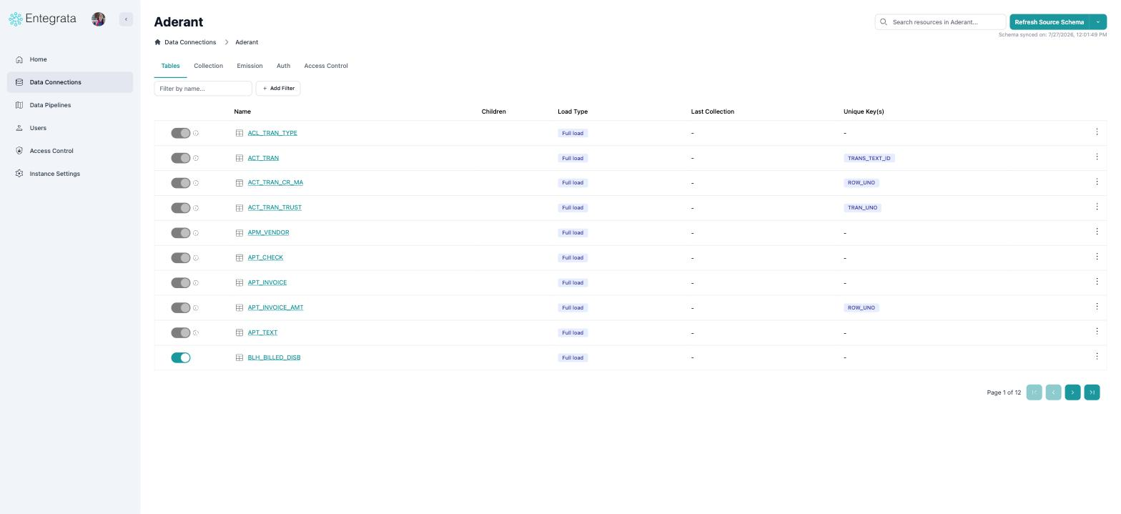1121x514 pixels.
Task: Open the three-dot menu for APM_VENDOR row
Action: [x=1097, y=232]
